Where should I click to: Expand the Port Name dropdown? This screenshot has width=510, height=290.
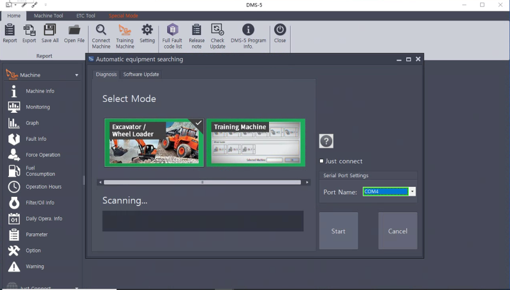click(412, 191)
